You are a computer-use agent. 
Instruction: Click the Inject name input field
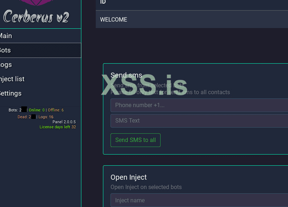pos(199,200)
